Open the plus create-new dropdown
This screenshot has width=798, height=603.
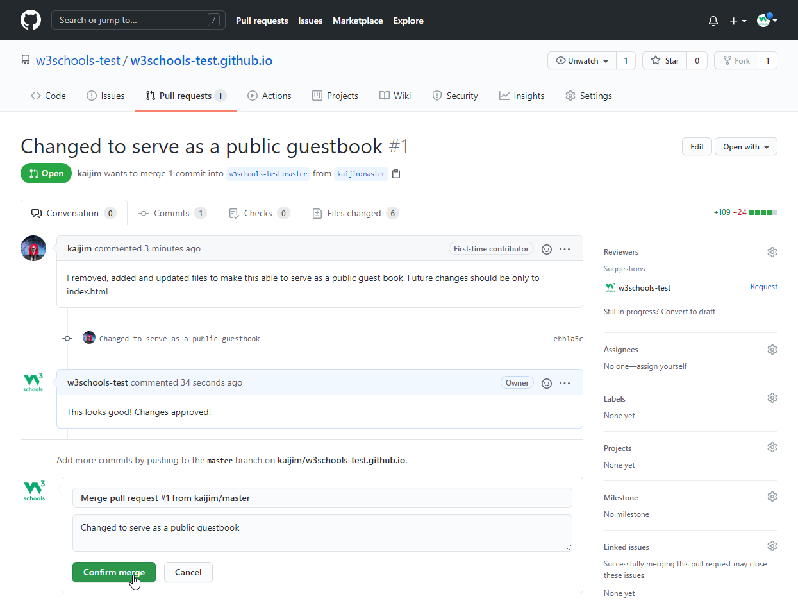pyautogui.click(x=738, y=21)
